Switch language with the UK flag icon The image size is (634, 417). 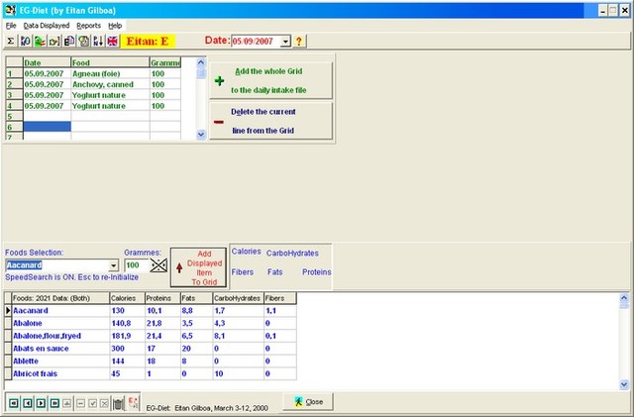[x=112, y=41]
